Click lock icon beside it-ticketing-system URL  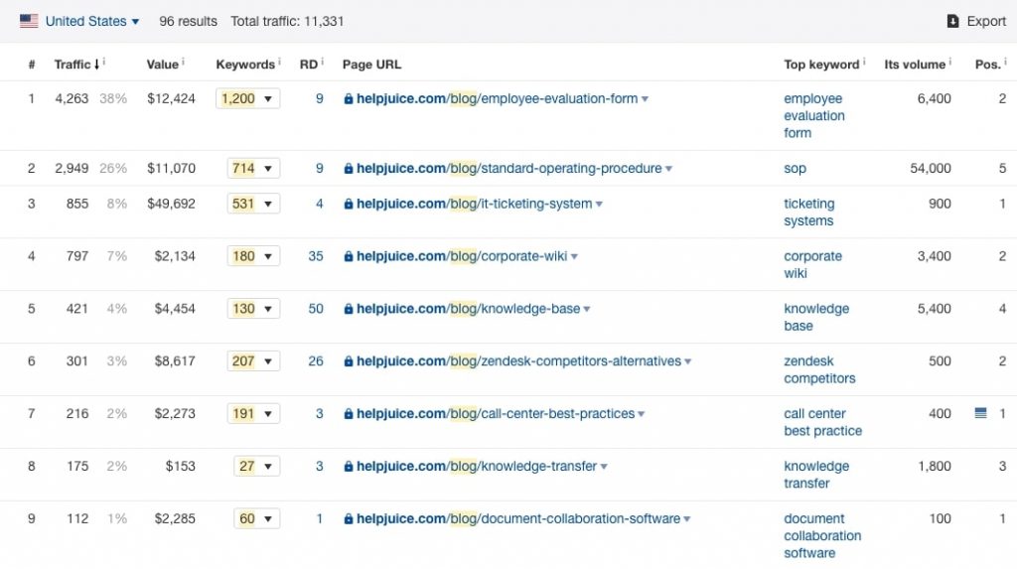pos(349,205)
